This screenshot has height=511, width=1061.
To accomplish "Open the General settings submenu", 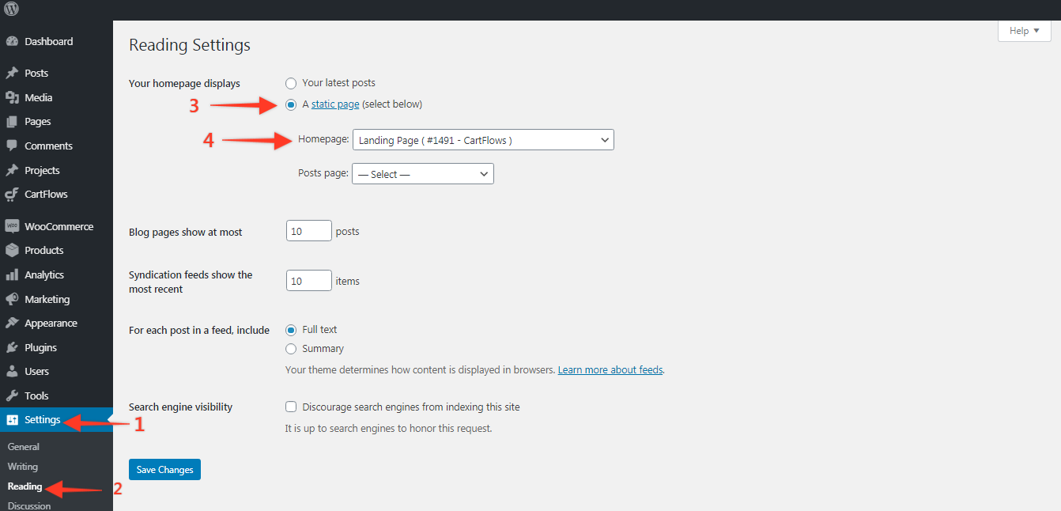I will tap(24, 447).
